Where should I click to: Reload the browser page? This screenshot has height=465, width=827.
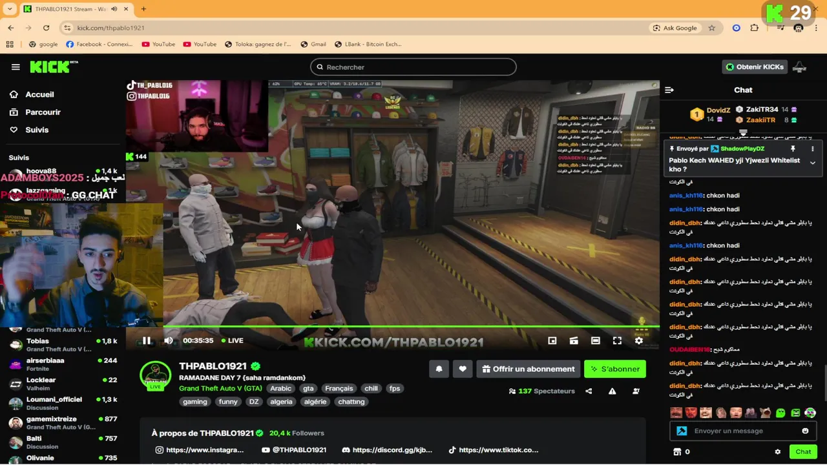(46, 28)
